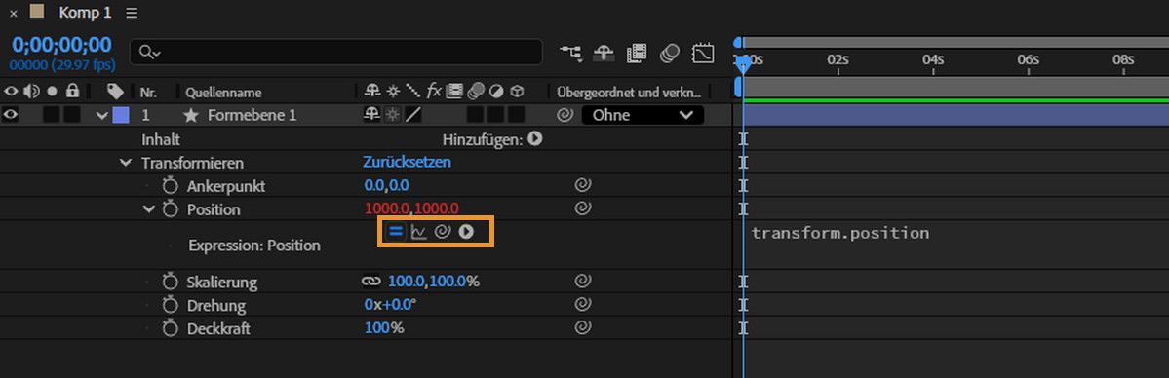Click the Ankerpunkt stopwatch
Screen dimensions: 1169x378
click(x=171, y=185)
